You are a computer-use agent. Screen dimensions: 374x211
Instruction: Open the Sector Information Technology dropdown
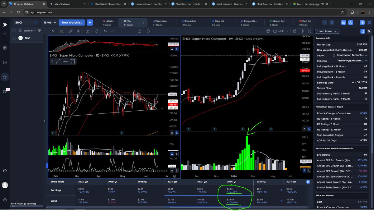(352, 55)
